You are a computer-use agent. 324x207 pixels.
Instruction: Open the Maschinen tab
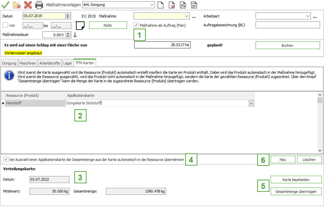pyautogui.click(x=28, y=63)
